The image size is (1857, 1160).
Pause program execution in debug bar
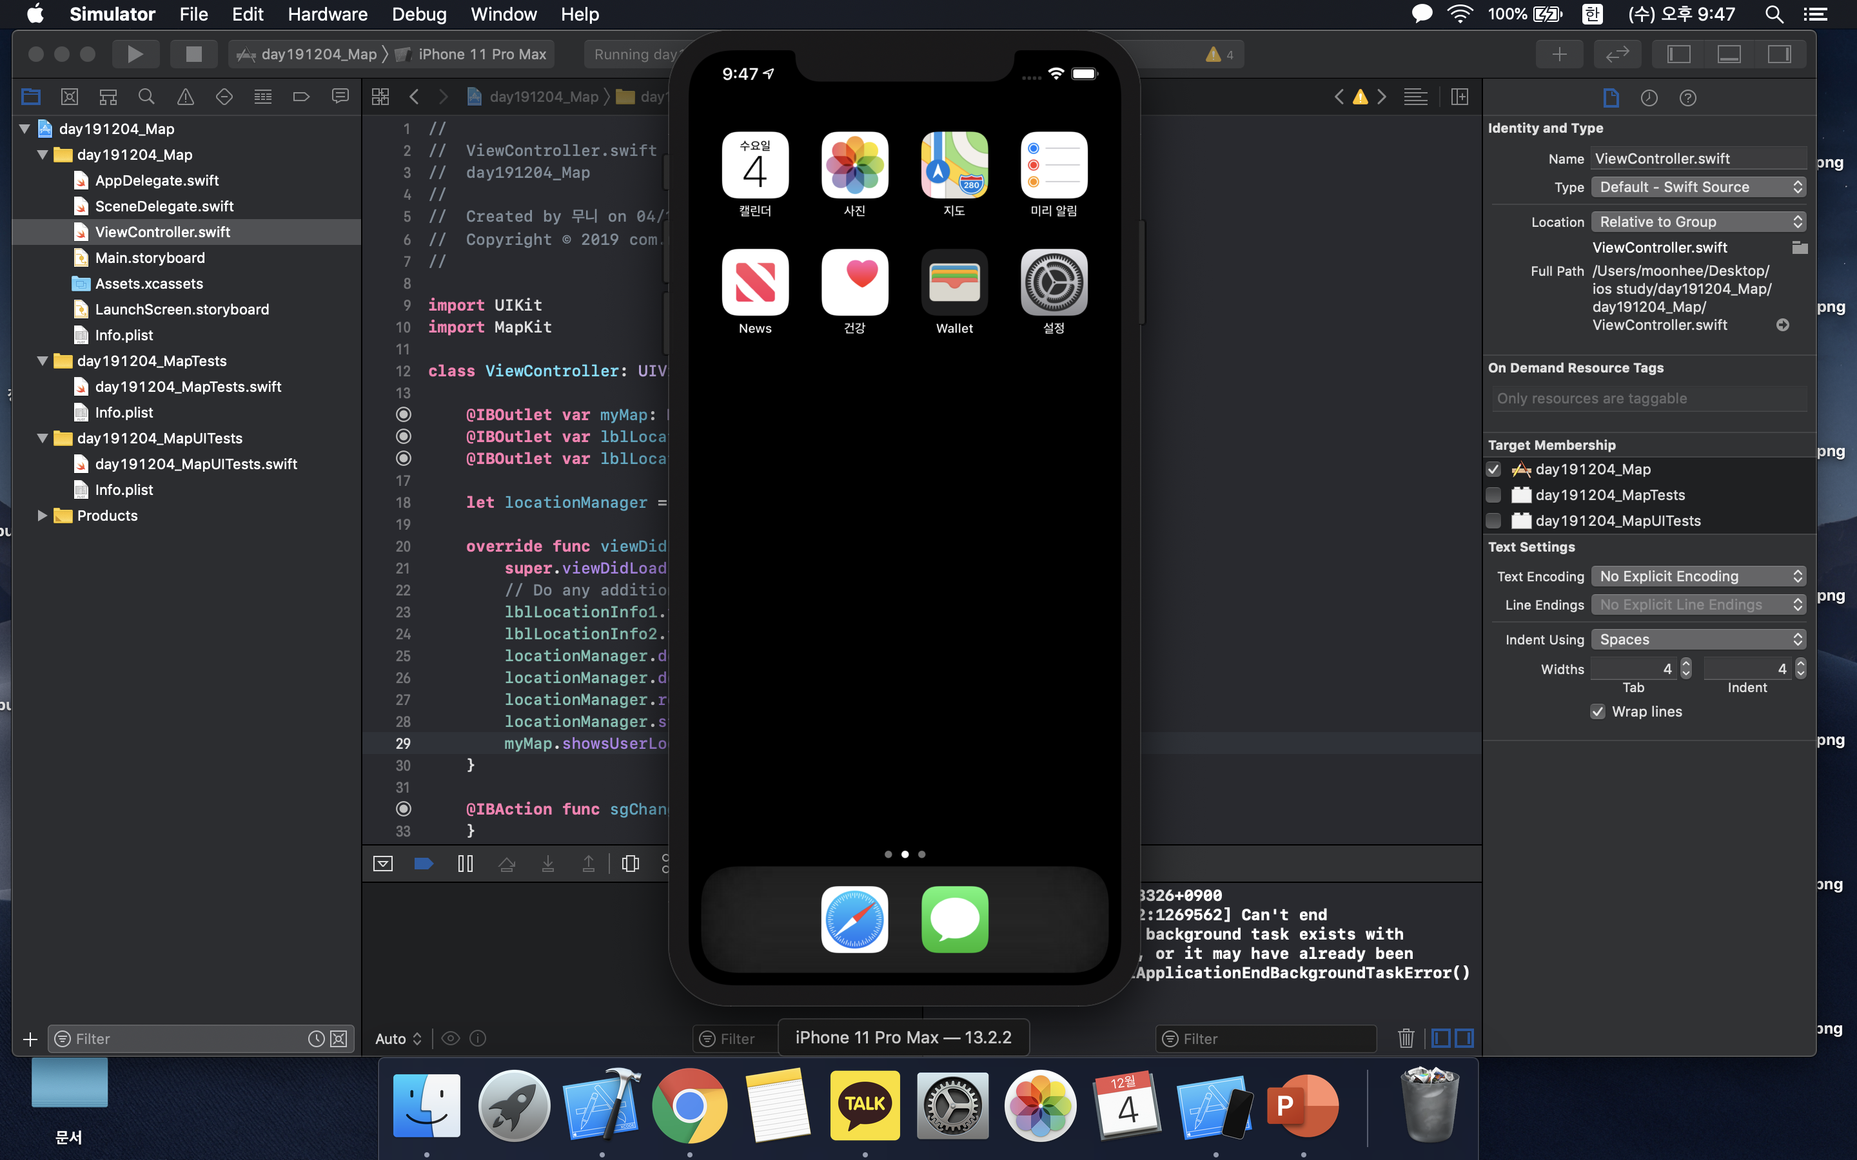point(465,864)
